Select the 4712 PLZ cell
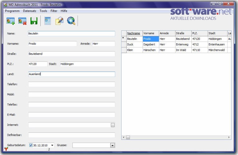The height and width of the screenshot is (155, 238). pos(199,45)
